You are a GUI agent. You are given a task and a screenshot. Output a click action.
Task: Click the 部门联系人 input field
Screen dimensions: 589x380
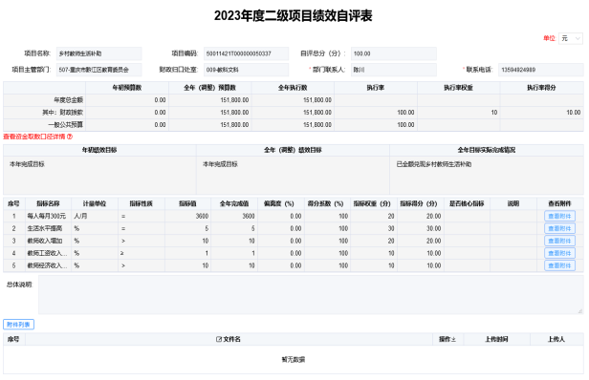tap(394, 70)
